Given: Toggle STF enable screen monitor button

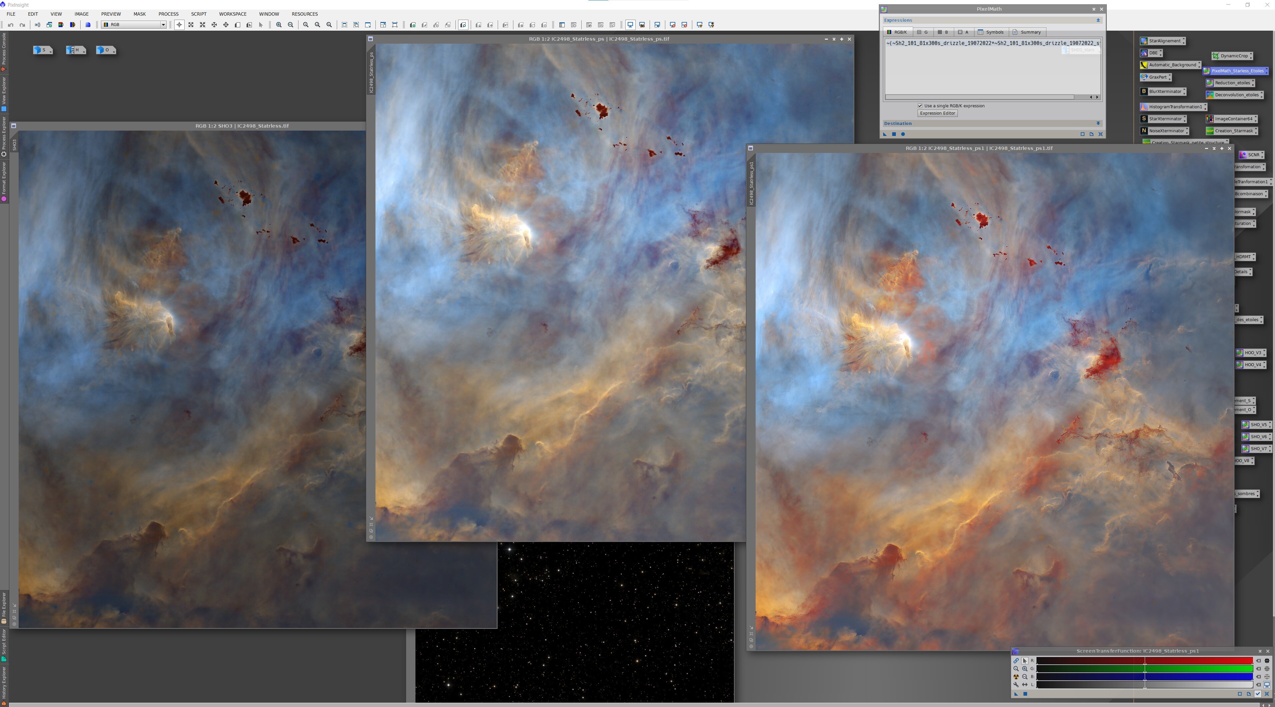Looking at the screenshot, I should click(1267, 685).
